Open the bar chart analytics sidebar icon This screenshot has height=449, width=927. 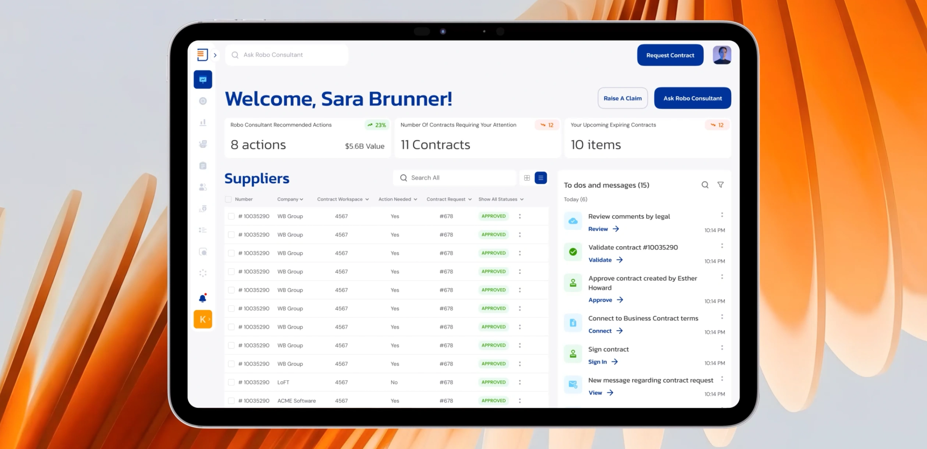coord(203,122)
